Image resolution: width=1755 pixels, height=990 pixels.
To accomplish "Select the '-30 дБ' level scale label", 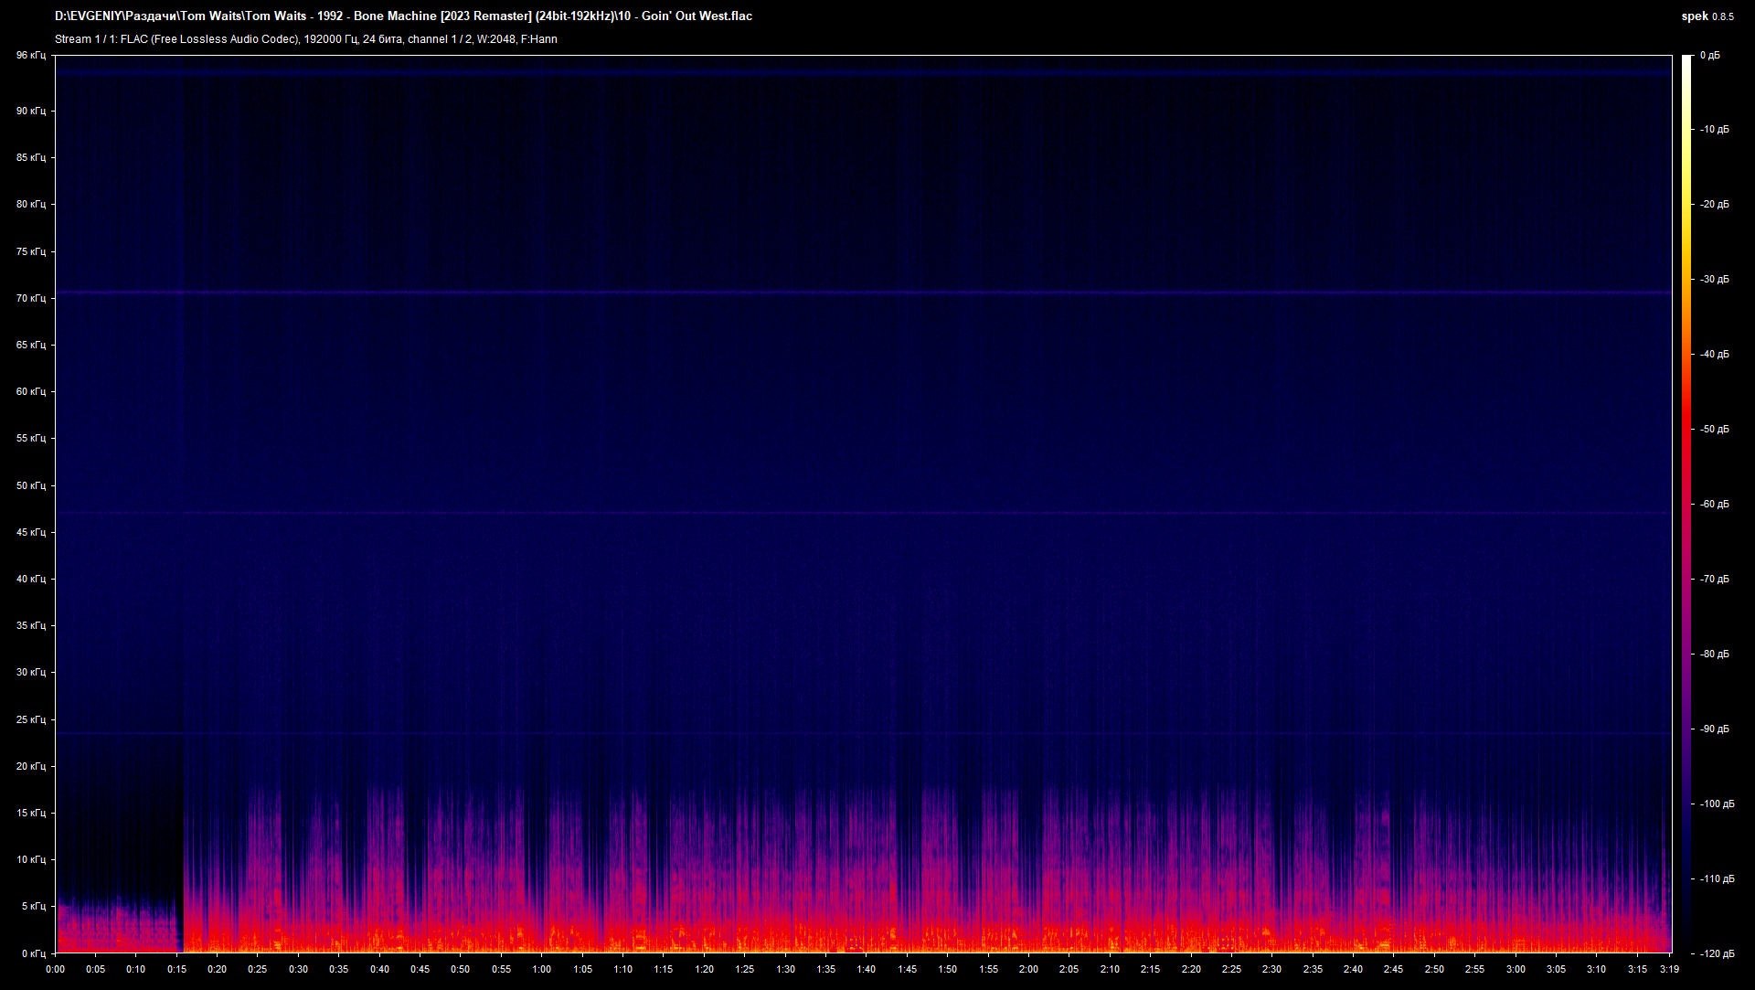I will 1715,280.
